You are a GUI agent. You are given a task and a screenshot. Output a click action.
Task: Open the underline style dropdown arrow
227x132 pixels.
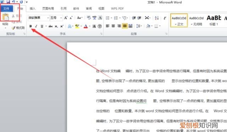click(46, 26)
